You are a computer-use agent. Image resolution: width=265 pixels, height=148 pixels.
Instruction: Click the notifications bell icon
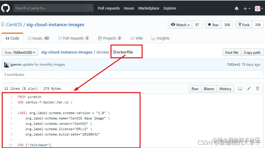click(x=236, y=8)
